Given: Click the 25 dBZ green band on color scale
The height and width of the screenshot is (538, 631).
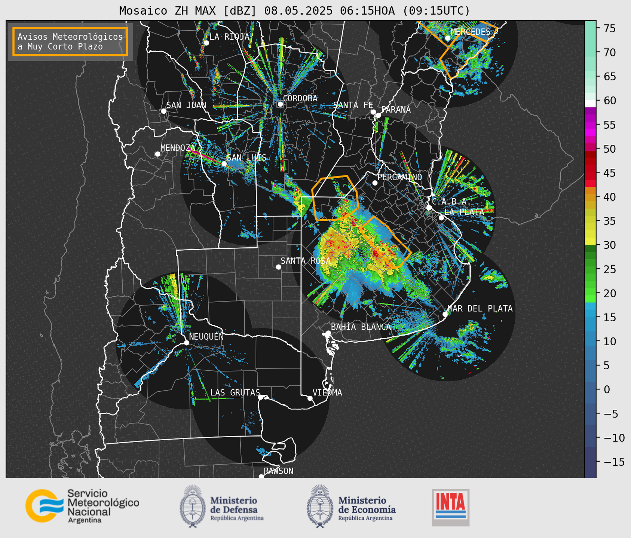Looking at the screenshot, I should pos(590,269).
